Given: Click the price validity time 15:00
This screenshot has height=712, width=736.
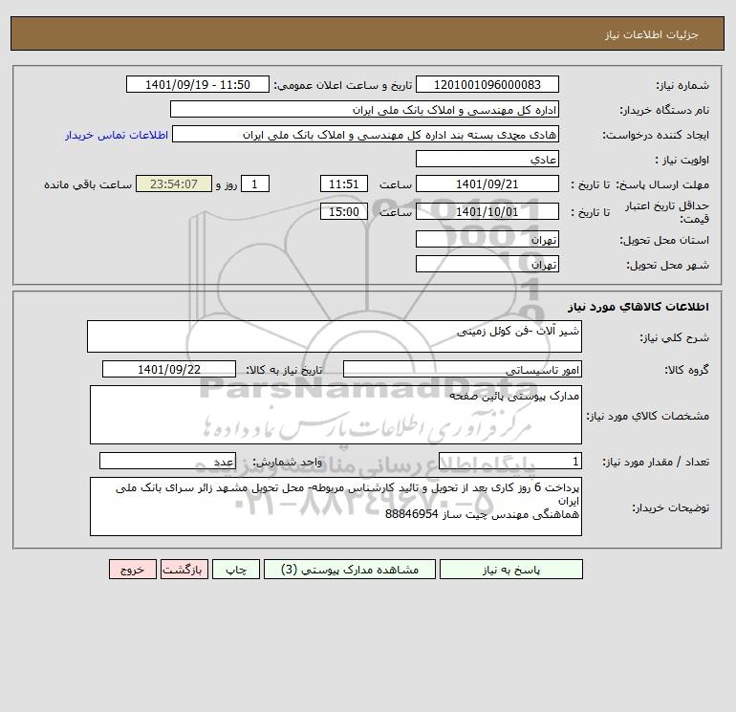Looking at the screenshot, I should click(343, 211).
